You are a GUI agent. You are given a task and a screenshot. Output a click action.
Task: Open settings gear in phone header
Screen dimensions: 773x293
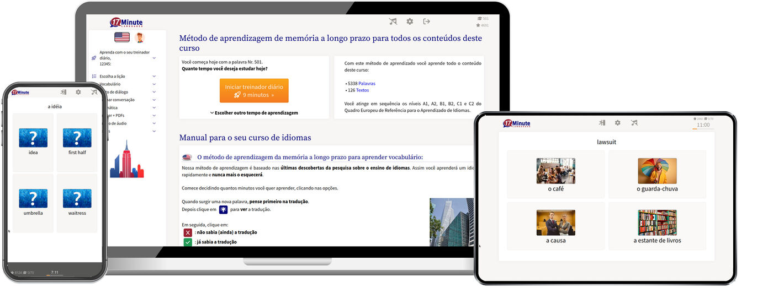(78, 92)
